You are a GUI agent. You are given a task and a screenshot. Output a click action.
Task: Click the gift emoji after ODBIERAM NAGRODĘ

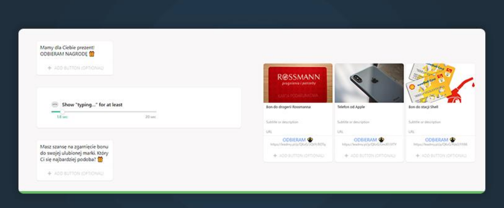coord(92,54)
